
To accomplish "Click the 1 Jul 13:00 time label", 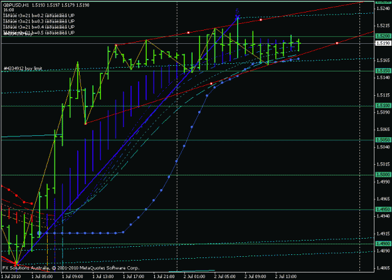I will pyautogui.click(x=103, y=276).
